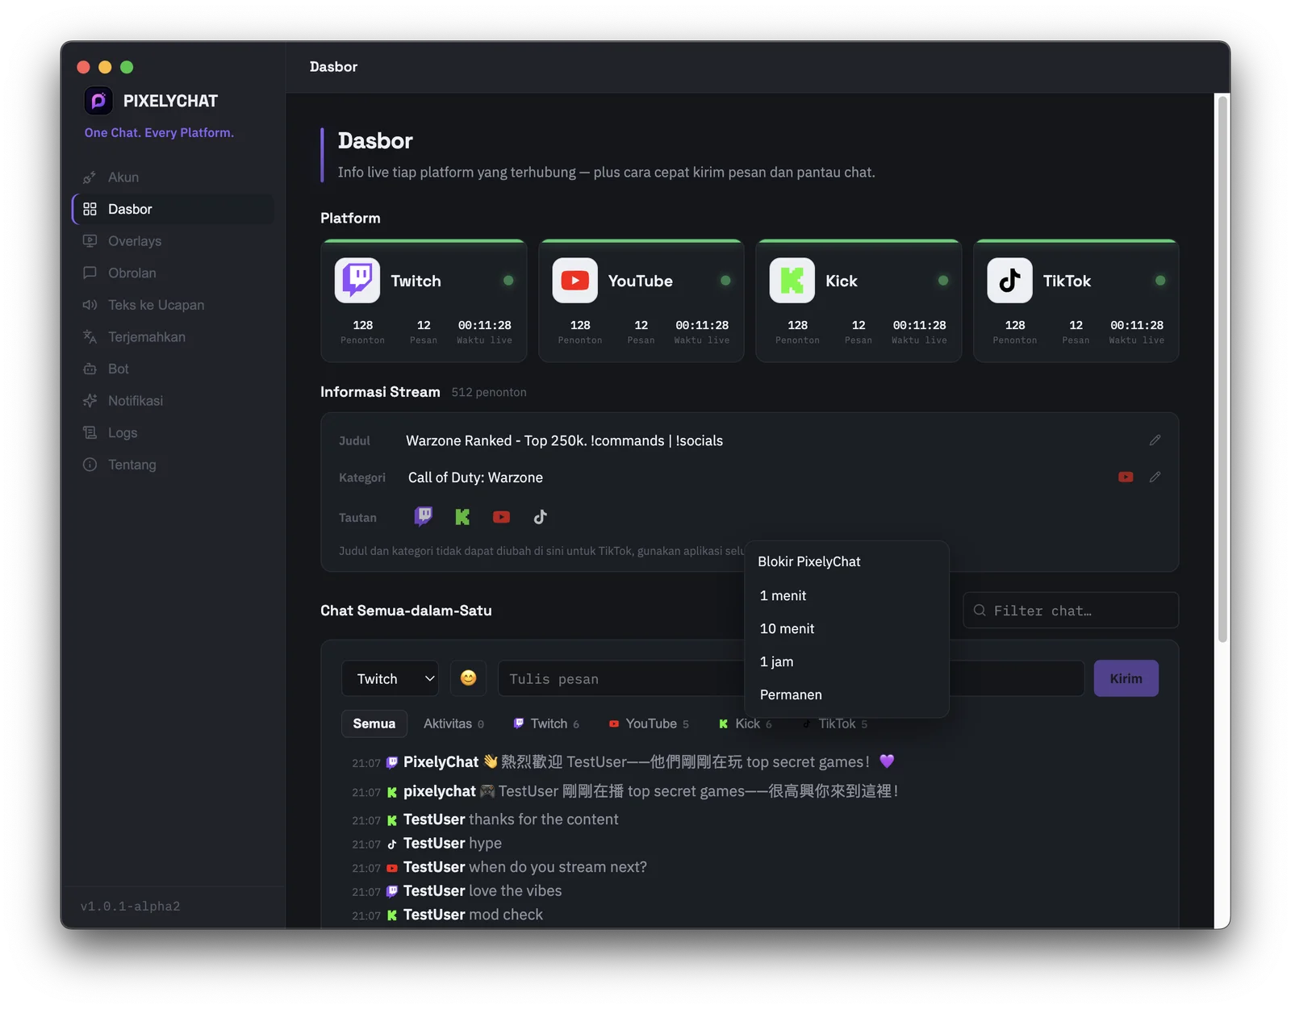Click pixelychat Kick username in chat
The width and height of the screenshot is (1291, 1009).
tap(439, 791)
